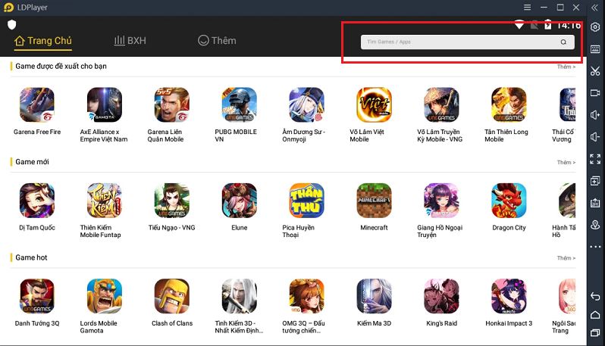This screenshot has width=605, height=346.
Task: Increase volume with sidebar speaker icon
Action: (x=595, y=115)
